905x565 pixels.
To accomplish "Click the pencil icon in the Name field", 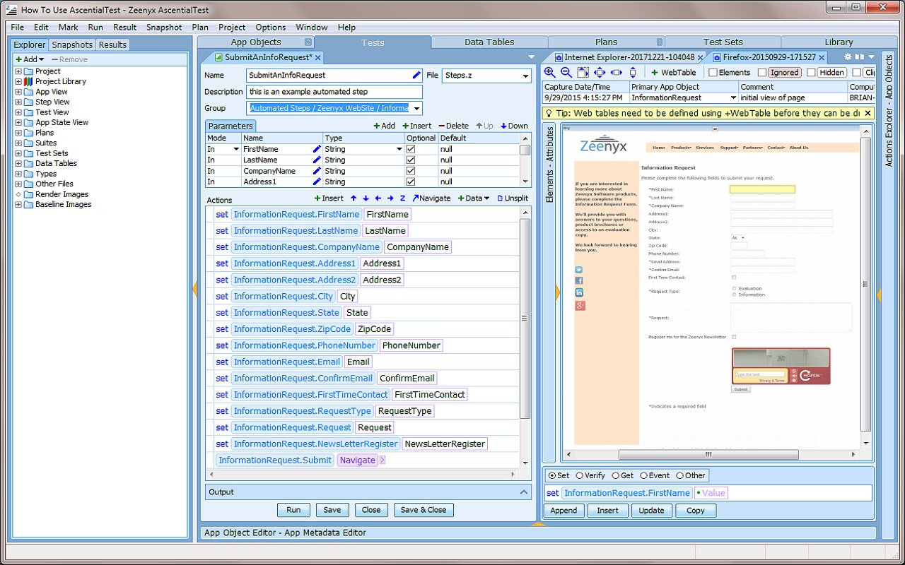I will (x=416, y=75).
